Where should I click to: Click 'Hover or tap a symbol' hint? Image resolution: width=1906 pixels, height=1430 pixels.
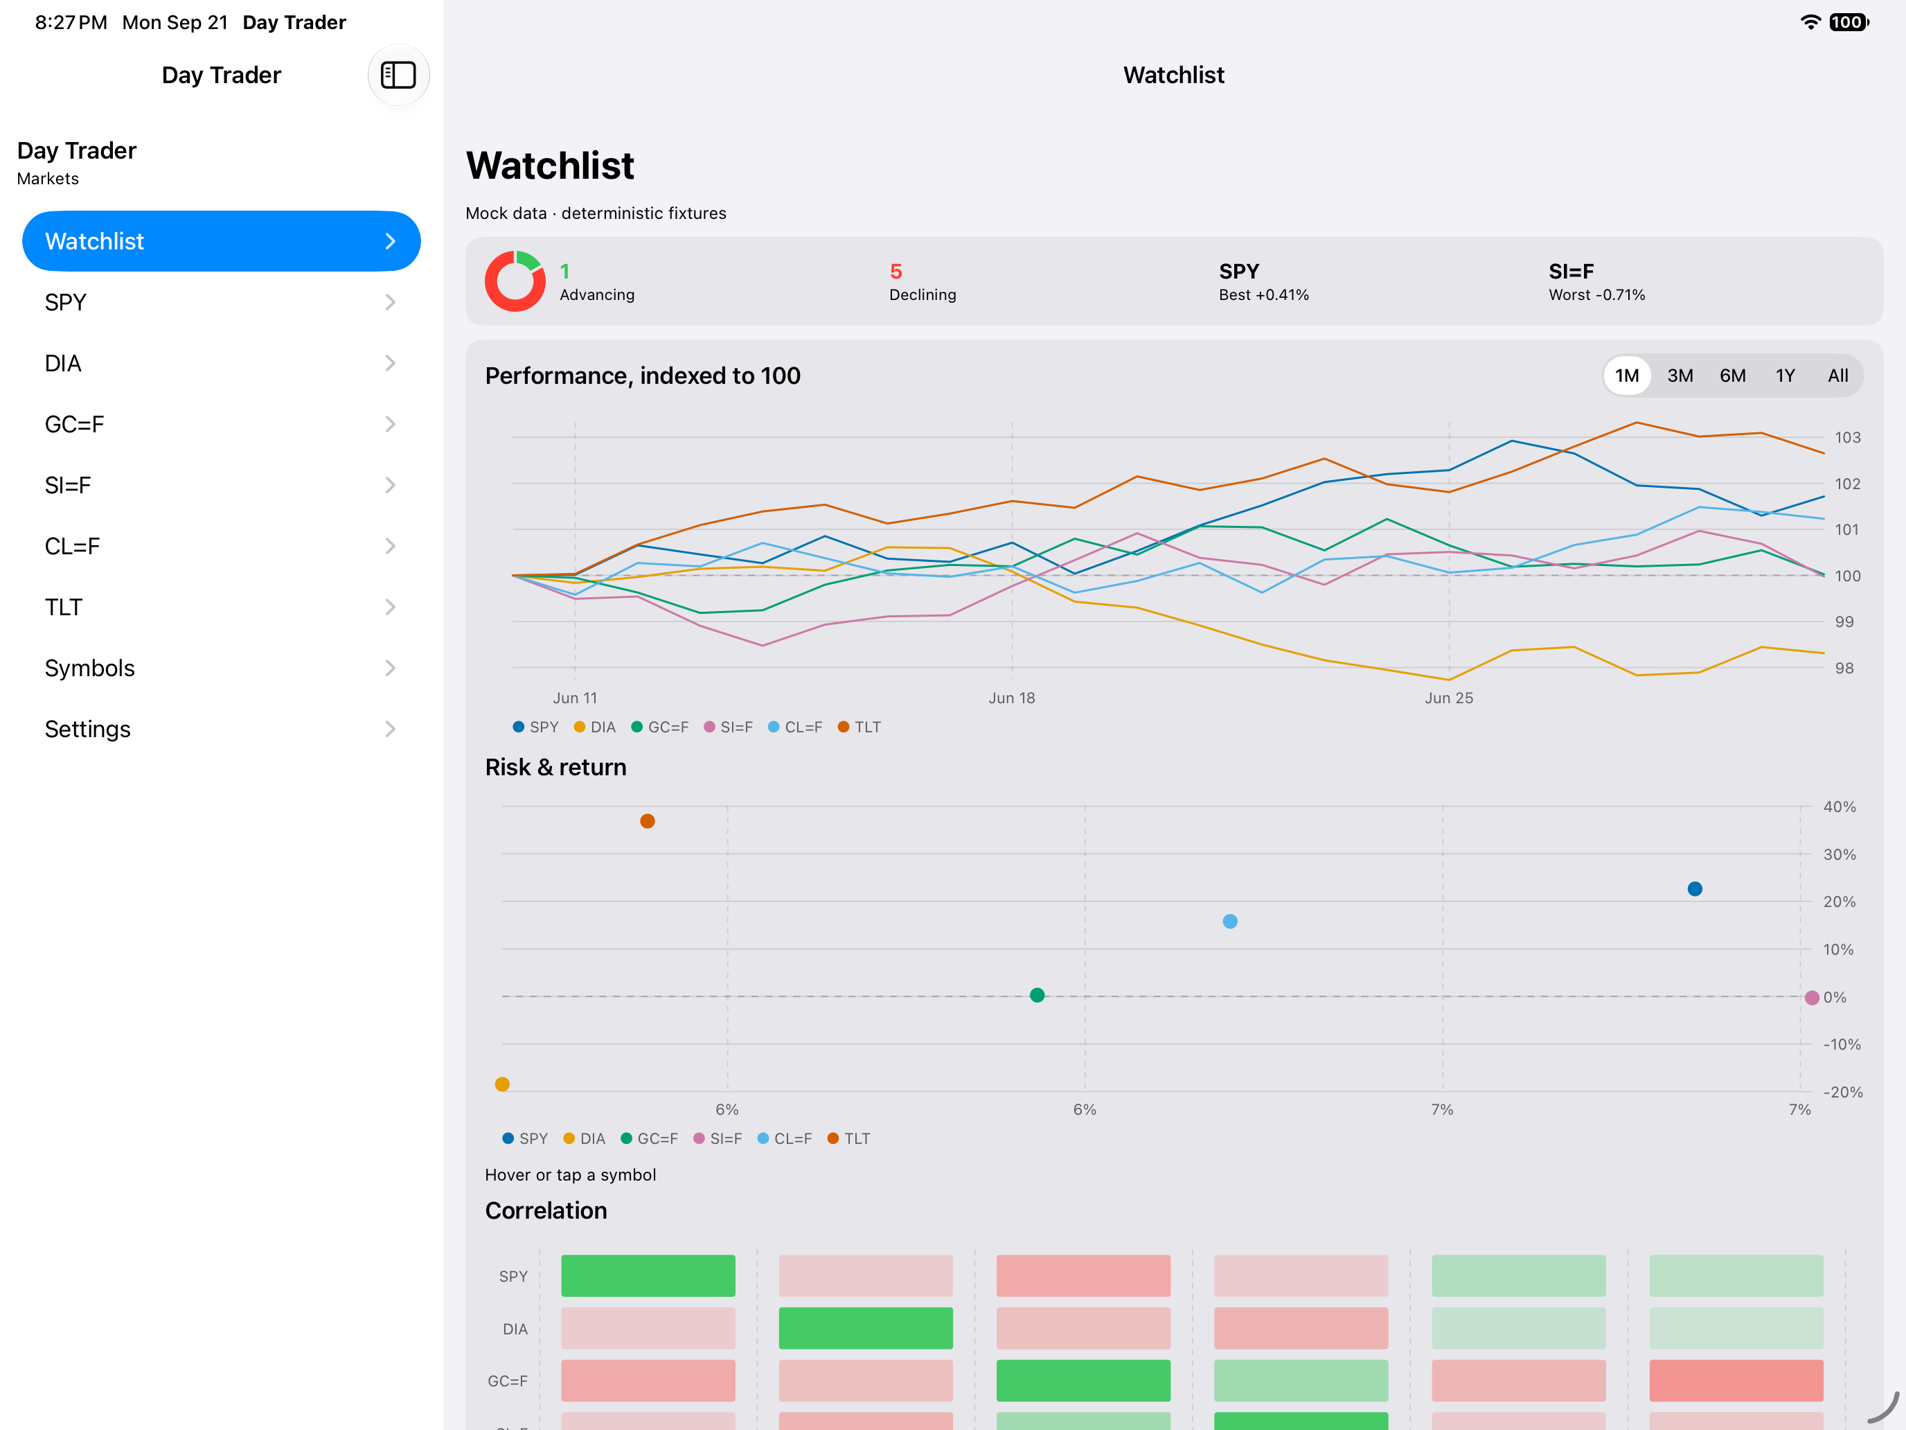pyautogui.click(x=571, y=1175)
